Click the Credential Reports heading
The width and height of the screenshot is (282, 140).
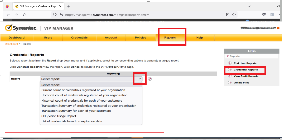pyautogui.click(x=27, y=55)
